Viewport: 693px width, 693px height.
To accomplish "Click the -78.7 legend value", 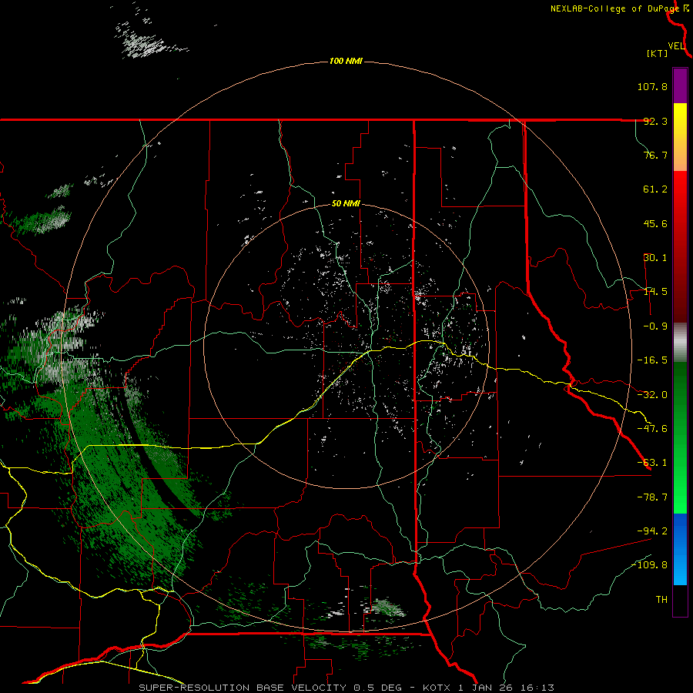I will point(652,497).
